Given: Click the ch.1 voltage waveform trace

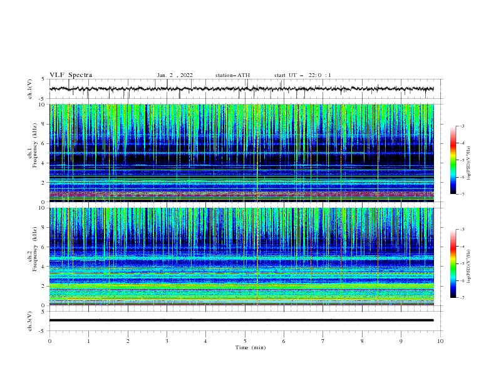Looking at the screenshot, I should click(242, 89).
